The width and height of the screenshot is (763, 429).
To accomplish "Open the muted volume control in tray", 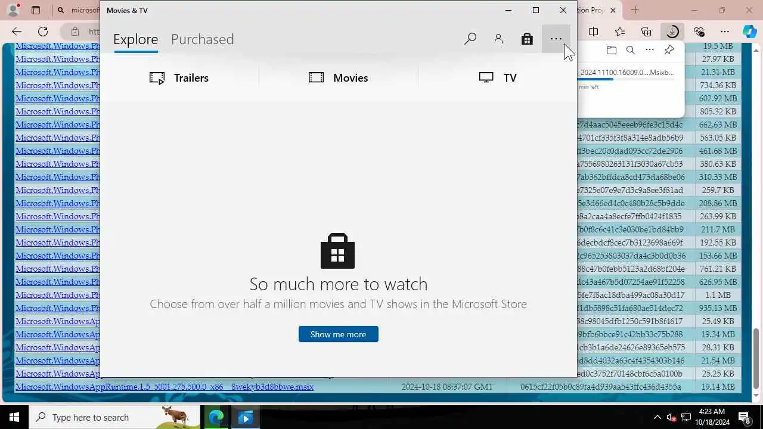I will [x=671, y=417].
